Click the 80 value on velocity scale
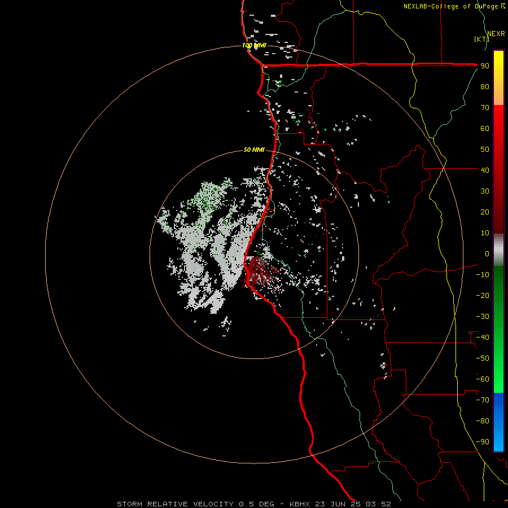This screenshot has height=508, width=508. coord(485,87)
